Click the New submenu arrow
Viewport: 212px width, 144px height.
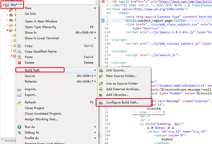click(95, 8)
